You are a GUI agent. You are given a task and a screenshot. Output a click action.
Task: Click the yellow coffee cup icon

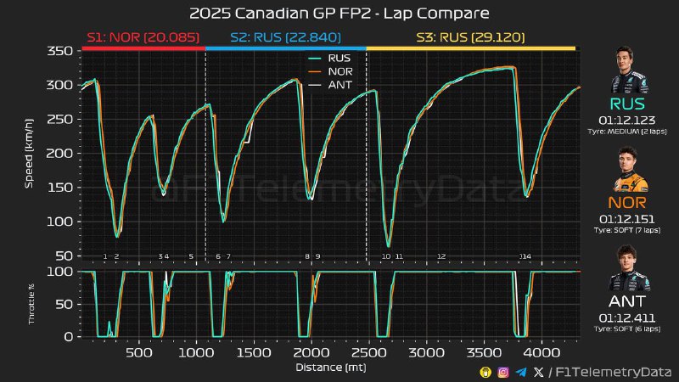click(485, 372)
